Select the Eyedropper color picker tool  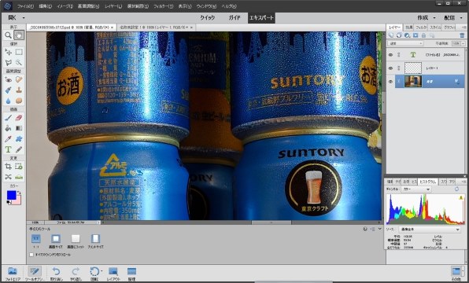[8, 138]
